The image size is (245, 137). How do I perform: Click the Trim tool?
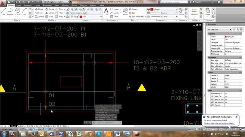tap(59, 9)
